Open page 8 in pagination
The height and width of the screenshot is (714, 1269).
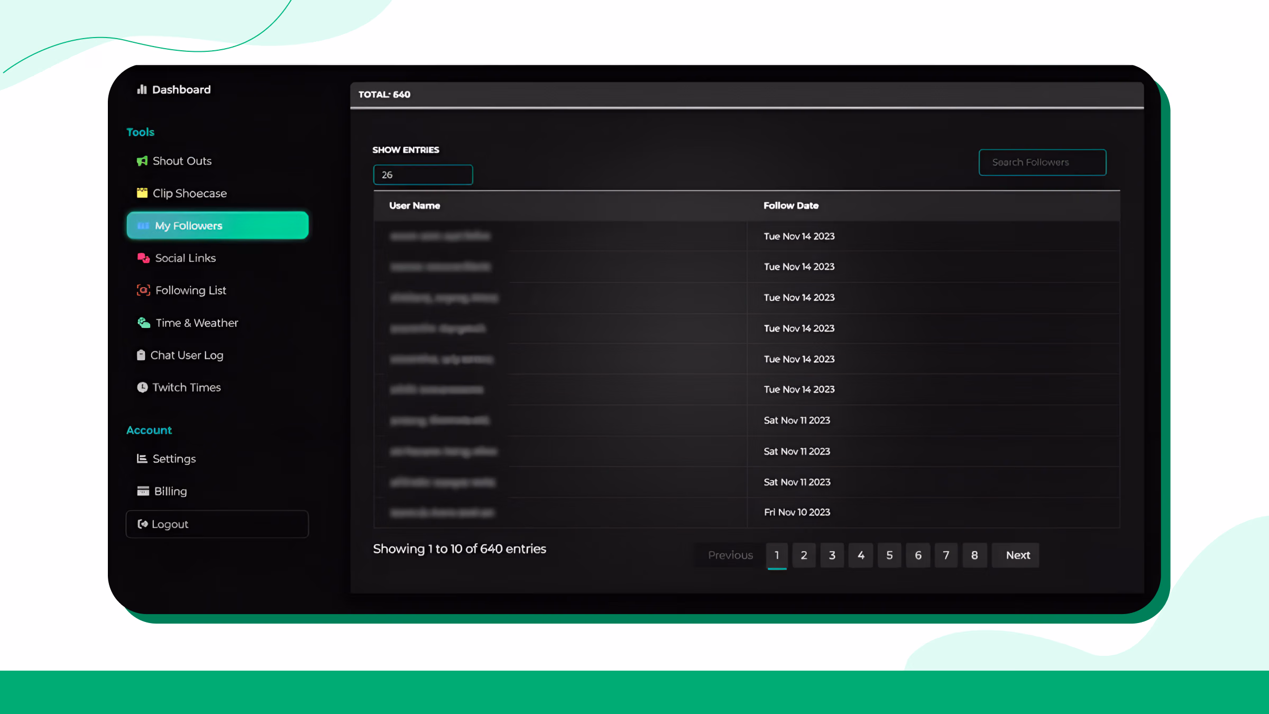coord(974,555)
